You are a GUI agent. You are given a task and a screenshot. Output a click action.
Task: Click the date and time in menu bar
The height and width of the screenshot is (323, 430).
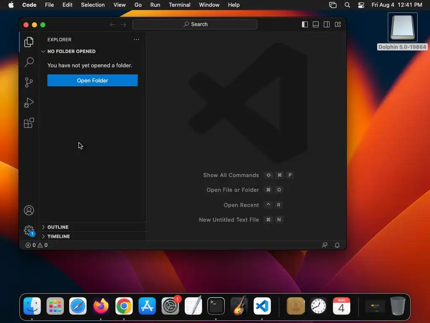click(396, 5)
